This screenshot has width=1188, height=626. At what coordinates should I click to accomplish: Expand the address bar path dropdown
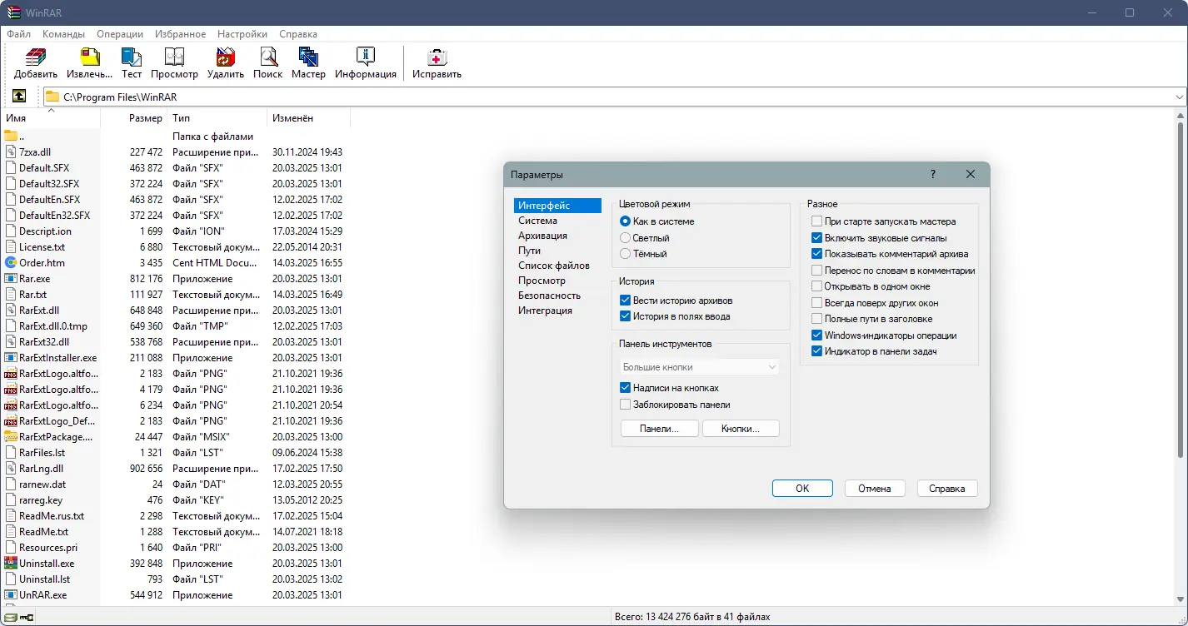point(1179,97)
